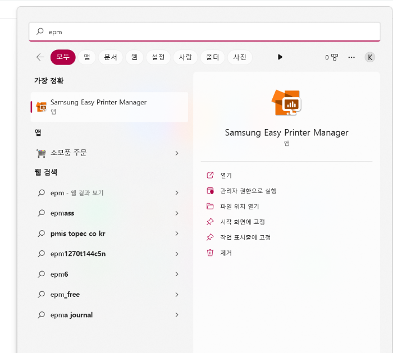Image resolution: width=393 pixels, height=353 pixels.
Task: Expand chevron next to epm6
Action: coord(177,274)
